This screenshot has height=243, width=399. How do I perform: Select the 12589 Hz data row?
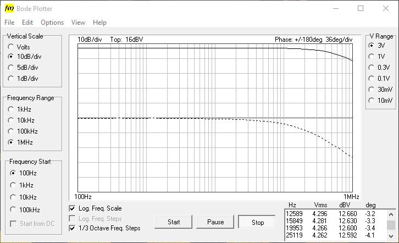coord(335,214)
